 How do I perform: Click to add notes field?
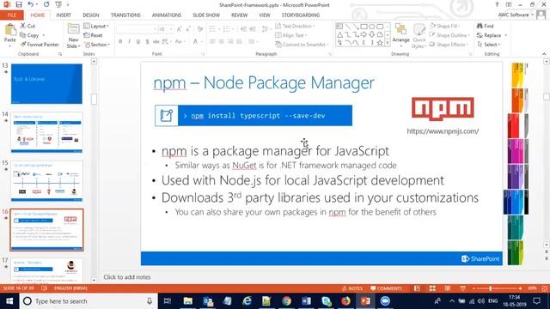coord(127,277)
